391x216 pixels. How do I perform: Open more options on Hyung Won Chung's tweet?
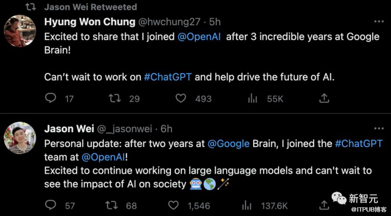(379, 21)
